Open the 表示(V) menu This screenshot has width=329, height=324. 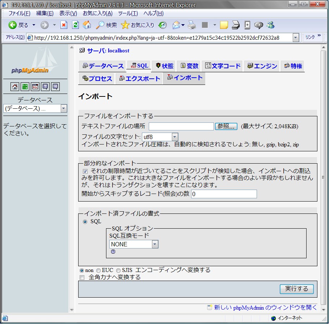coord(68,13)
